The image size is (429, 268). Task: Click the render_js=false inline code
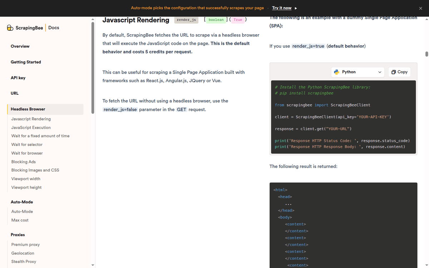(x=120, y=109)
